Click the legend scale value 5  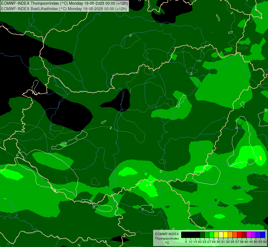tap(186, 242)
